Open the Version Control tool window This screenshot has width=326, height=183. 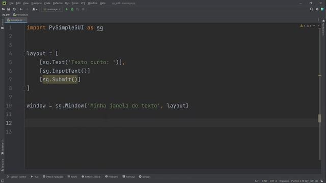(x=17, y=177)
